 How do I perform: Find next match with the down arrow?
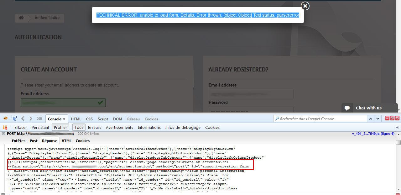(x=378, y=119)
